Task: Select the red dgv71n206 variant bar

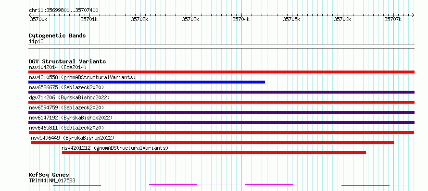Action: tap(221, 102)
